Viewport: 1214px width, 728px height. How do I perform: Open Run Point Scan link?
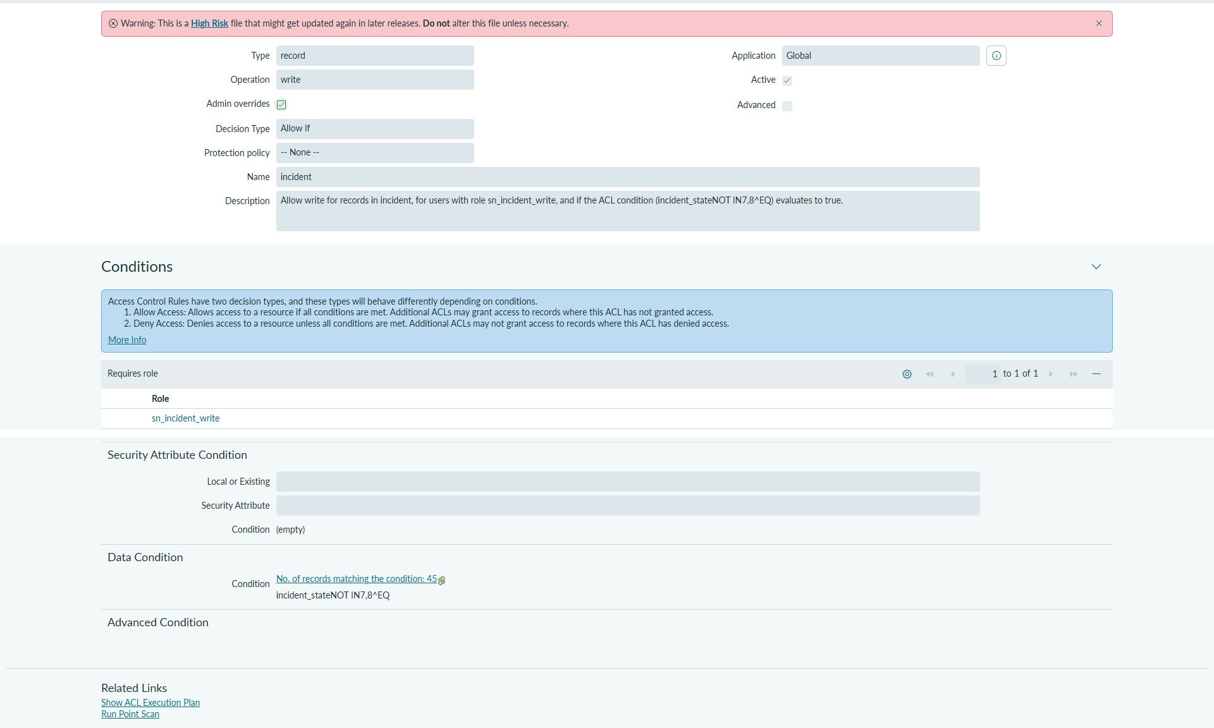[x=130, y=714]
